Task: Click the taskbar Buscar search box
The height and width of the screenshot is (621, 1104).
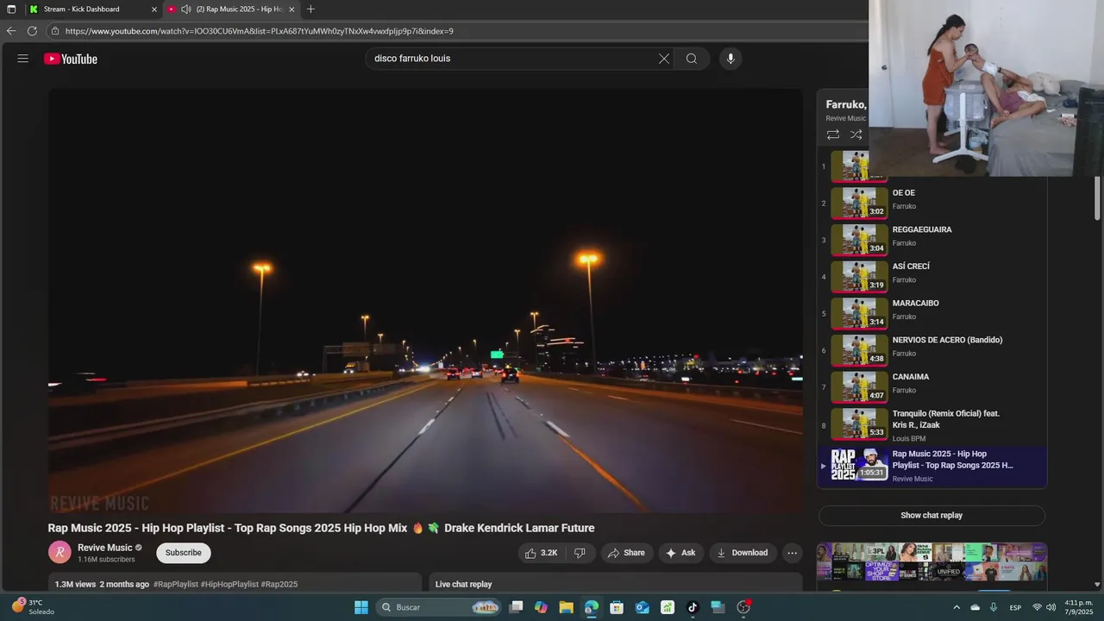Action: pos(440,607)
